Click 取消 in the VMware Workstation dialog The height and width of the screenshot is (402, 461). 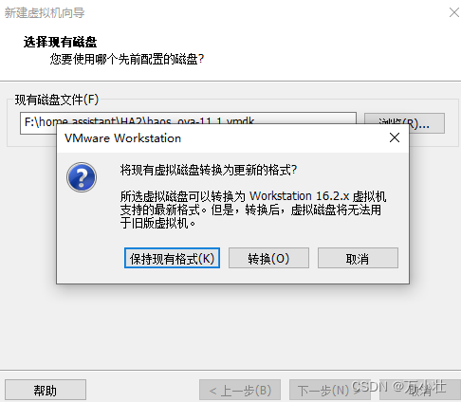click(x=358, y=258)
